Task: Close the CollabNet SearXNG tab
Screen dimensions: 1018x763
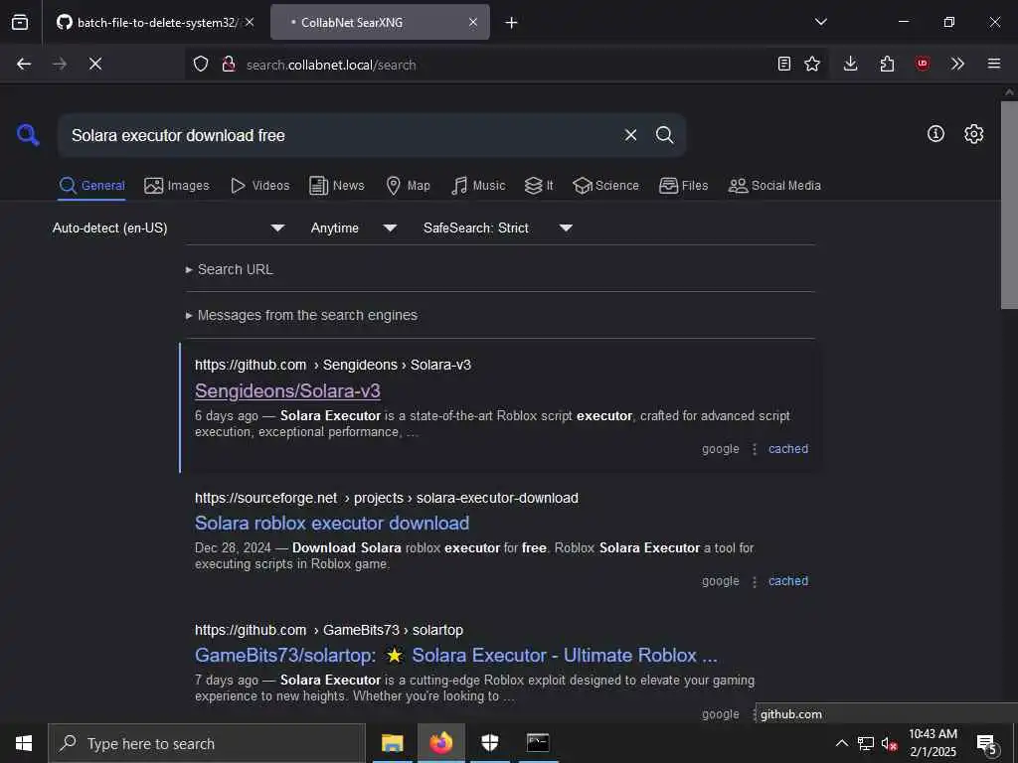Action: click(473, 22)
